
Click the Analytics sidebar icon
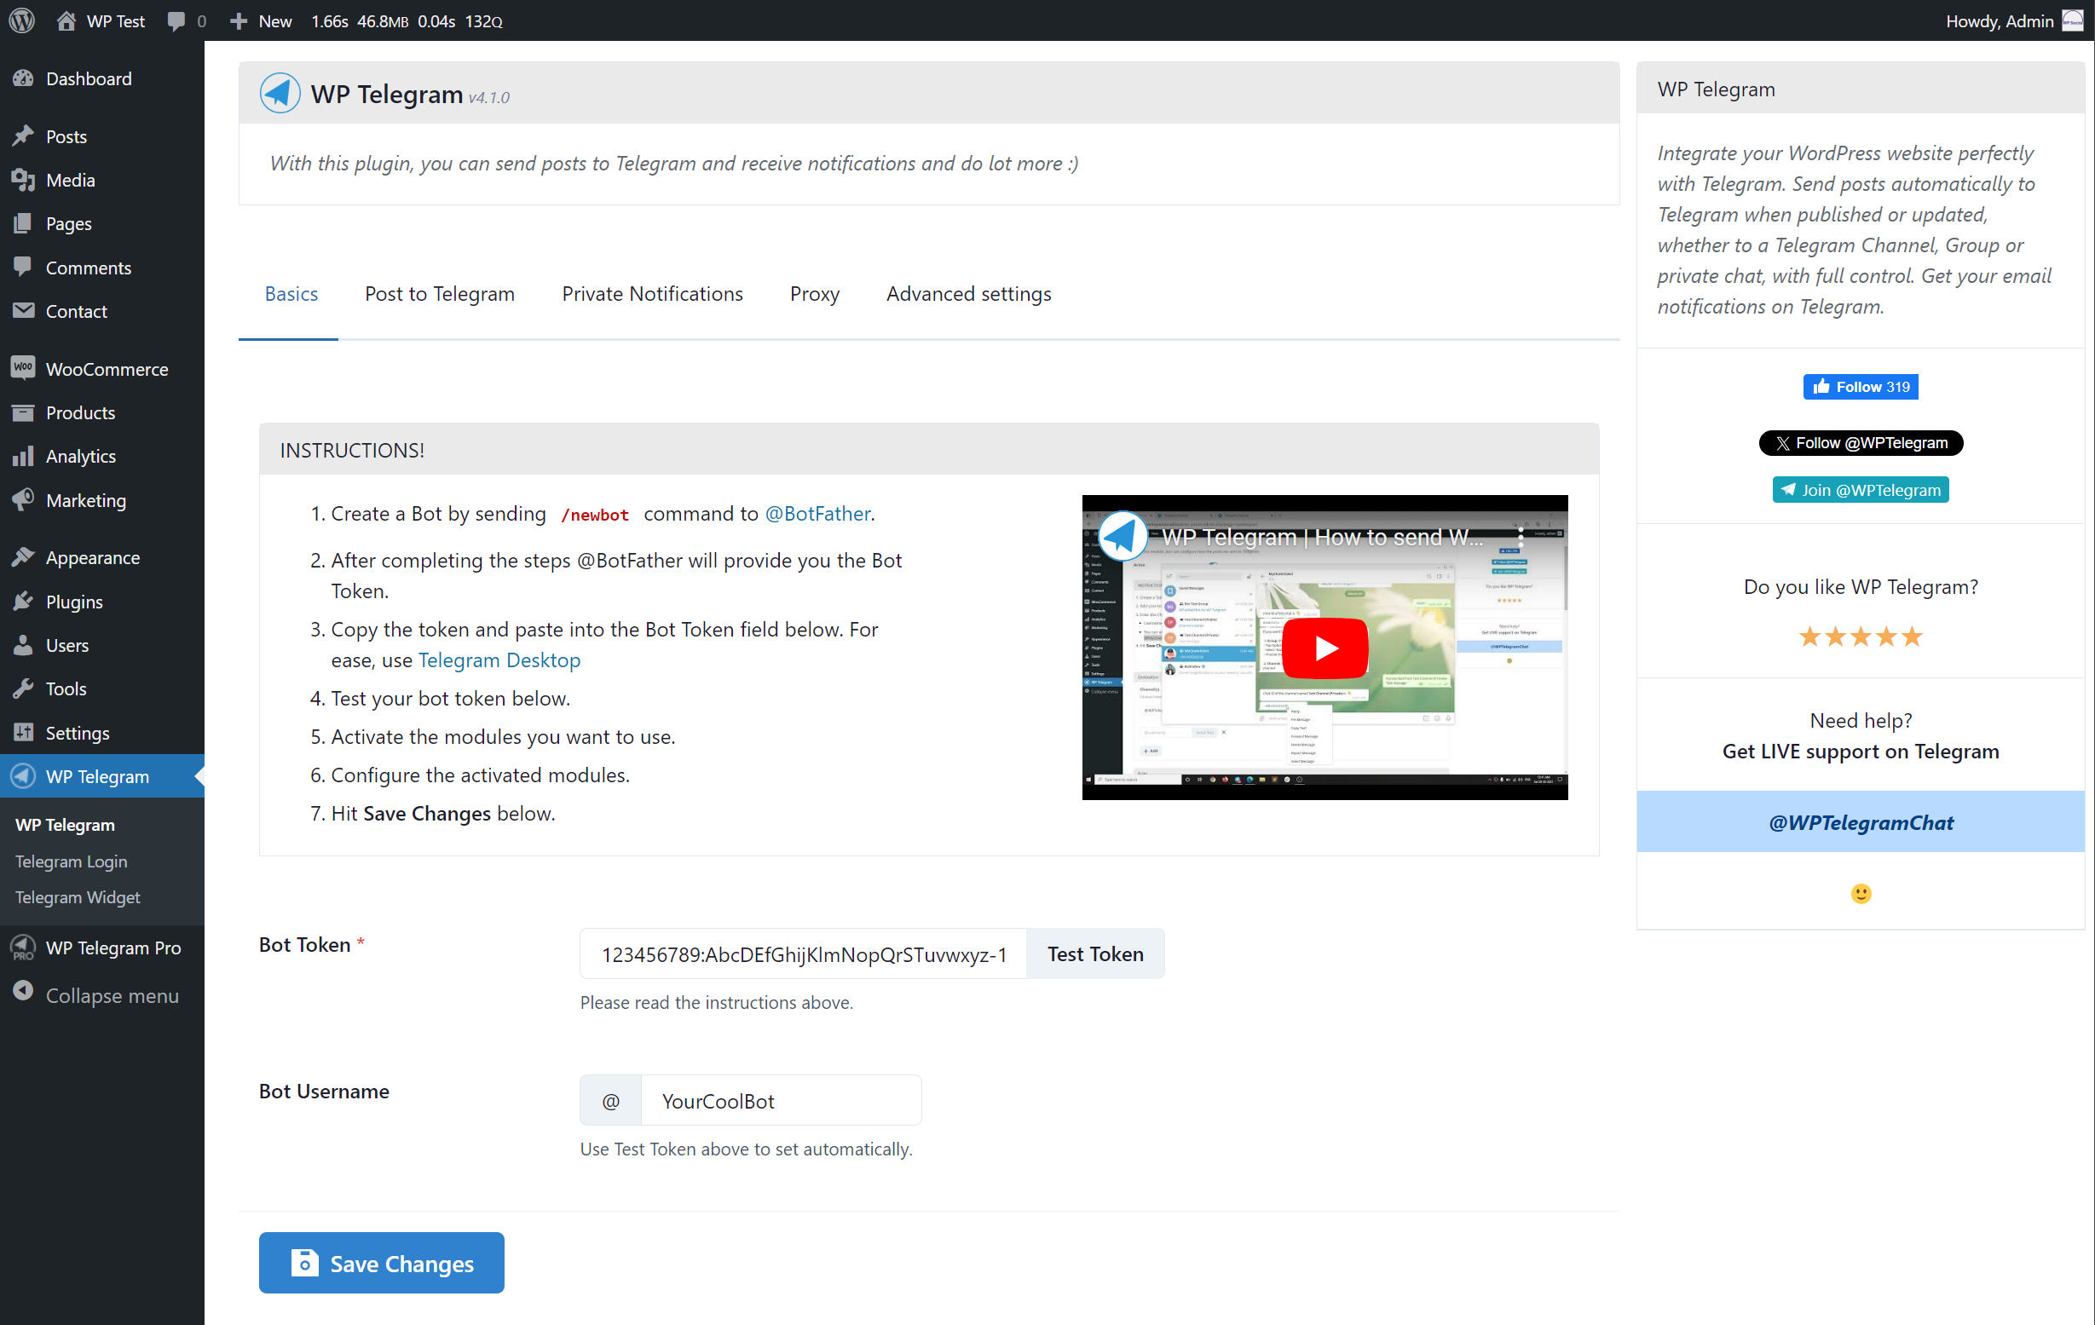tap(23, 455)
